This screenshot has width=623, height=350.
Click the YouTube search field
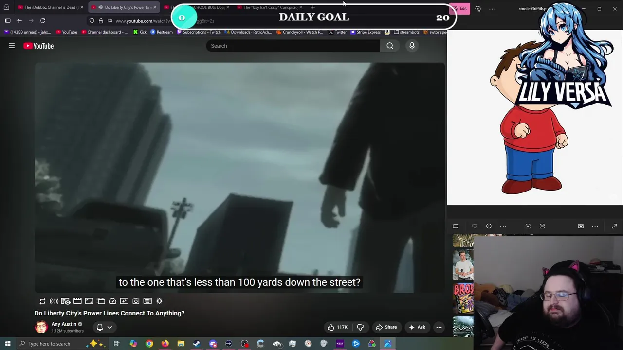coord(293,46)
